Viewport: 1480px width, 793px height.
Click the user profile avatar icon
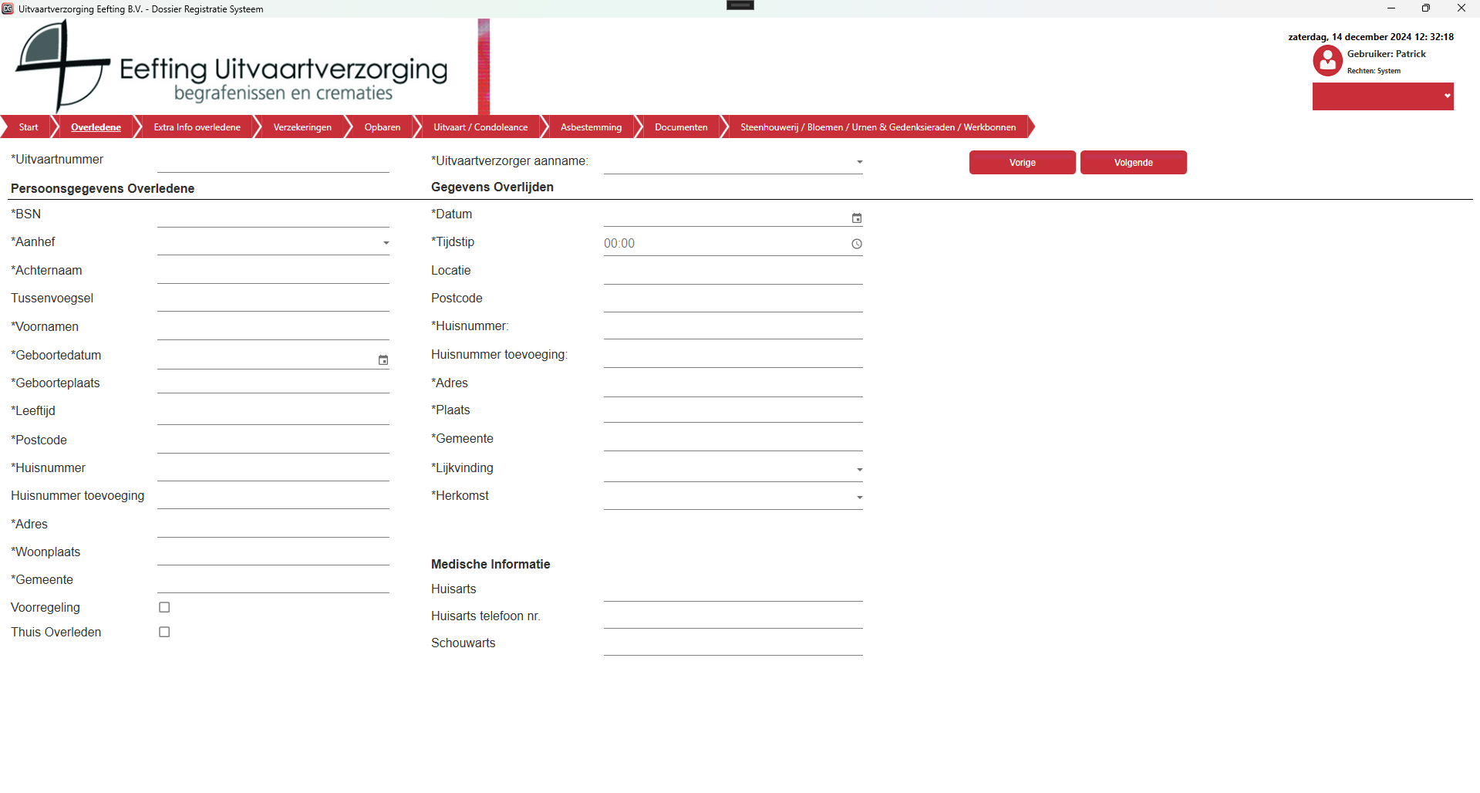click(1327, 61)
